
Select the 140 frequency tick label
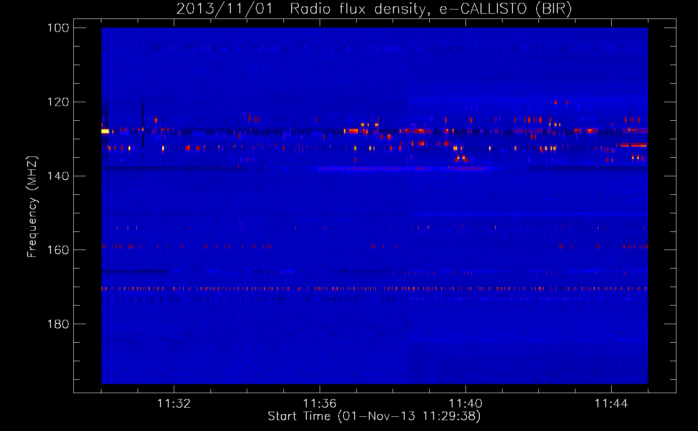[58, 176]
